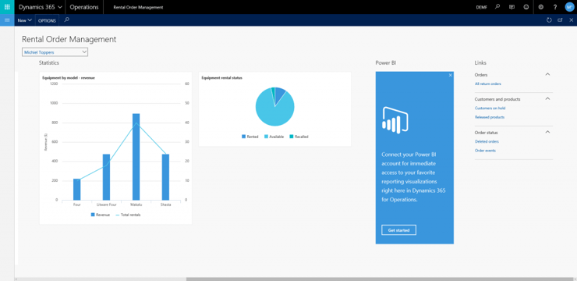
Task: Click the Rental Order Management breadcrumb
Action: coord(138,7)
